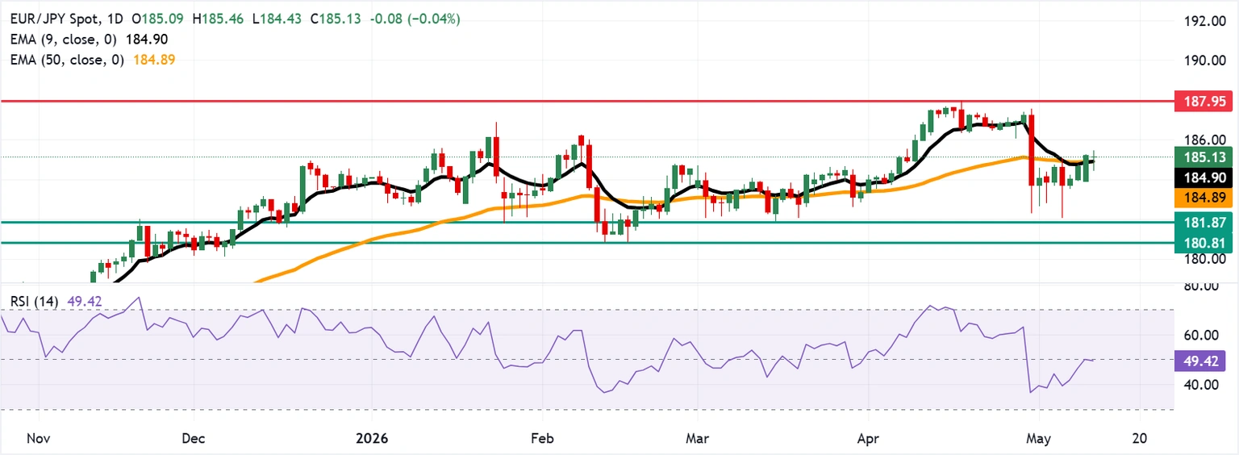The width and height of the screenshot is (1239, 455).
Task: Click the 180.81 green support price label
Action: 1203,242
